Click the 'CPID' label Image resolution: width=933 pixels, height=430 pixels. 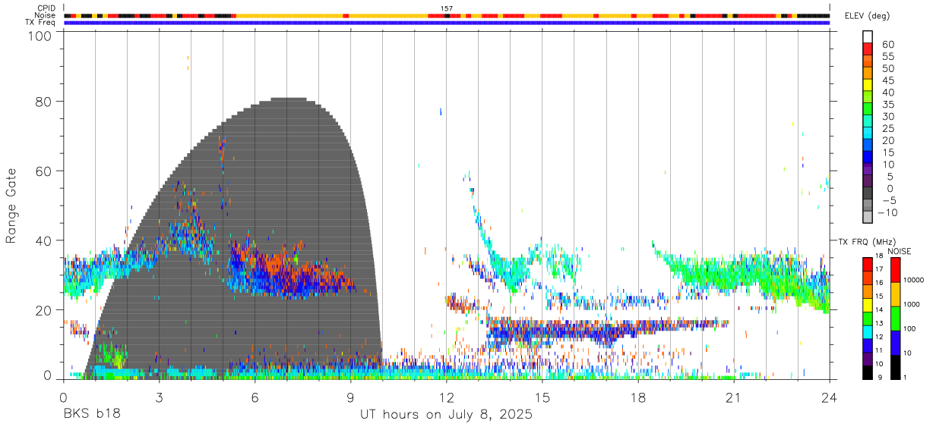(46, 8)
